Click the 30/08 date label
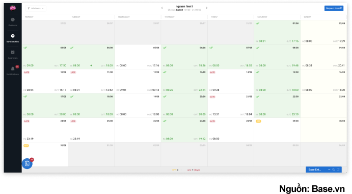The height and width of the screenshot is (194, 352). pyautogui.click(x=342, y=121)
